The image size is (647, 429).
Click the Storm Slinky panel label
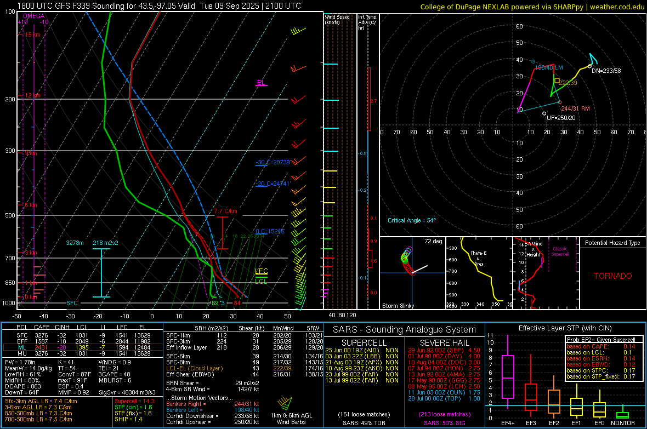tap(398, 306)
